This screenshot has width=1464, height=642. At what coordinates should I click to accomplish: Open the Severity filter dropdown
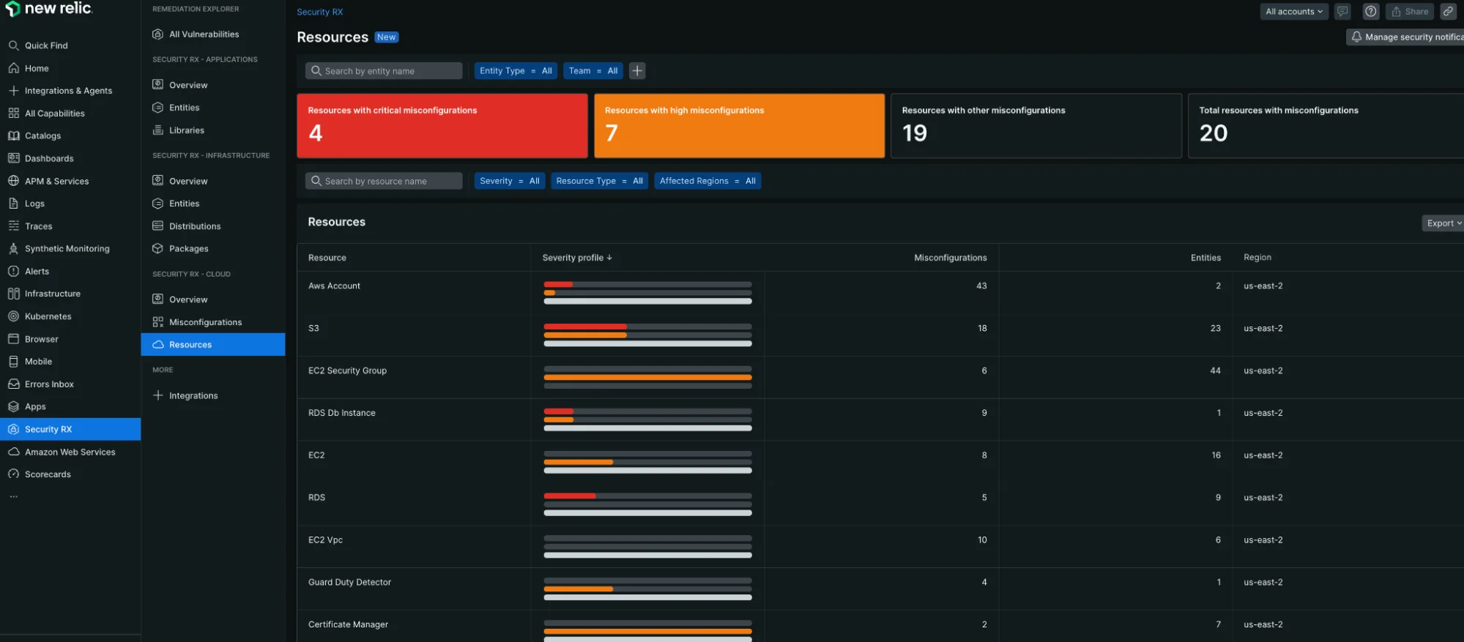tap(509, 181)
